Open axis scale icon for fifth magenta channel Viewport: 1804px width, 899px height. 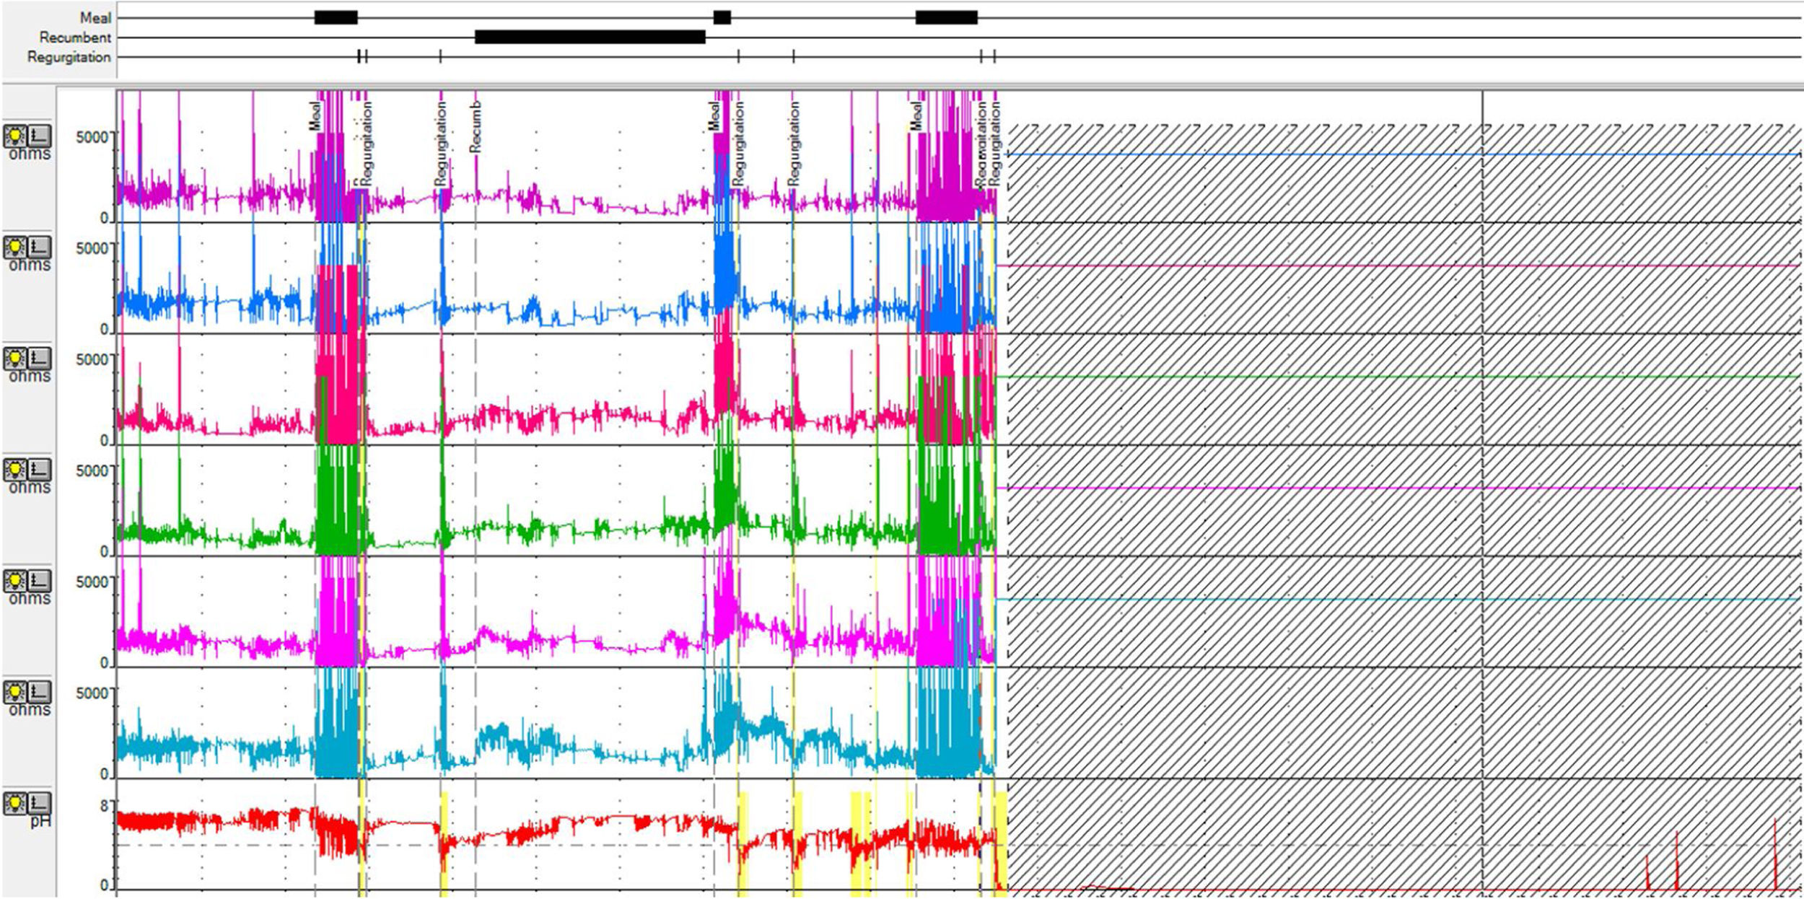(x=40, y=581)
